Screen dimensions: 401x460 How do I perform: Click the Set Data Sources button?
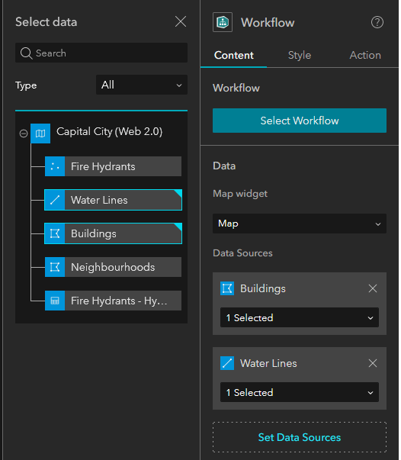300,437
